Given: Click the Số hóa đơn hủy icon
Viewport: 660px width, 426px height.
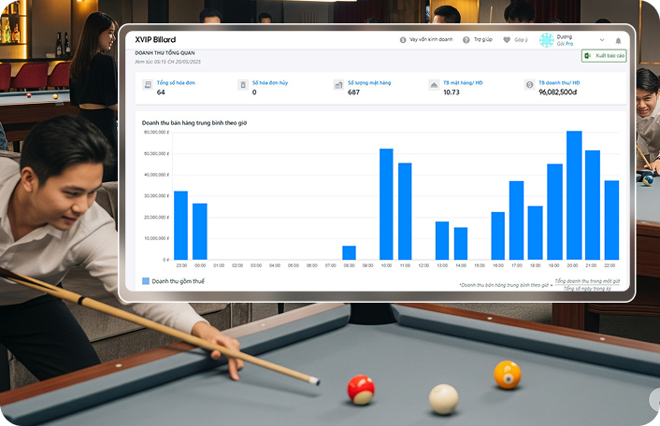Looking at the screenshot, I should tap(243, 85).
